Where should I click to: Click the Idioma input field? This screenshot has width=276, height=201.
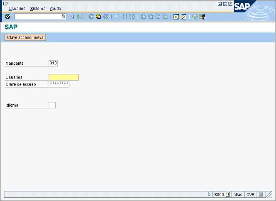[x=52, y=105]
